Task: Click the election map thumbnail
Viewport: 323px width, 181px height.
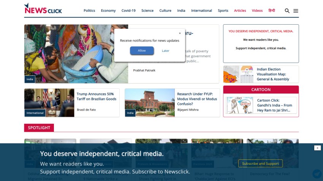Action: pyautogui.click(x=238, y=74)
